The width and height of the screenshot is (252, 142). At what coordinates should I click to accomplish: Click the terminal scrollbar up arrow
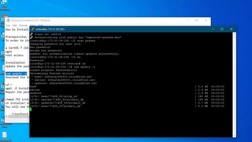tap(234, 34)
